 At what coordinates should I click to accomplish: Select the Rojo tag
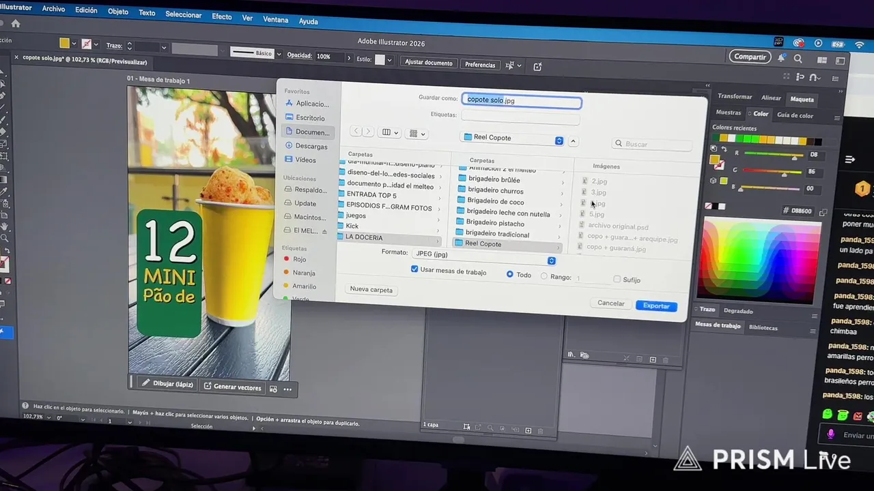click(x=294, y=259)
